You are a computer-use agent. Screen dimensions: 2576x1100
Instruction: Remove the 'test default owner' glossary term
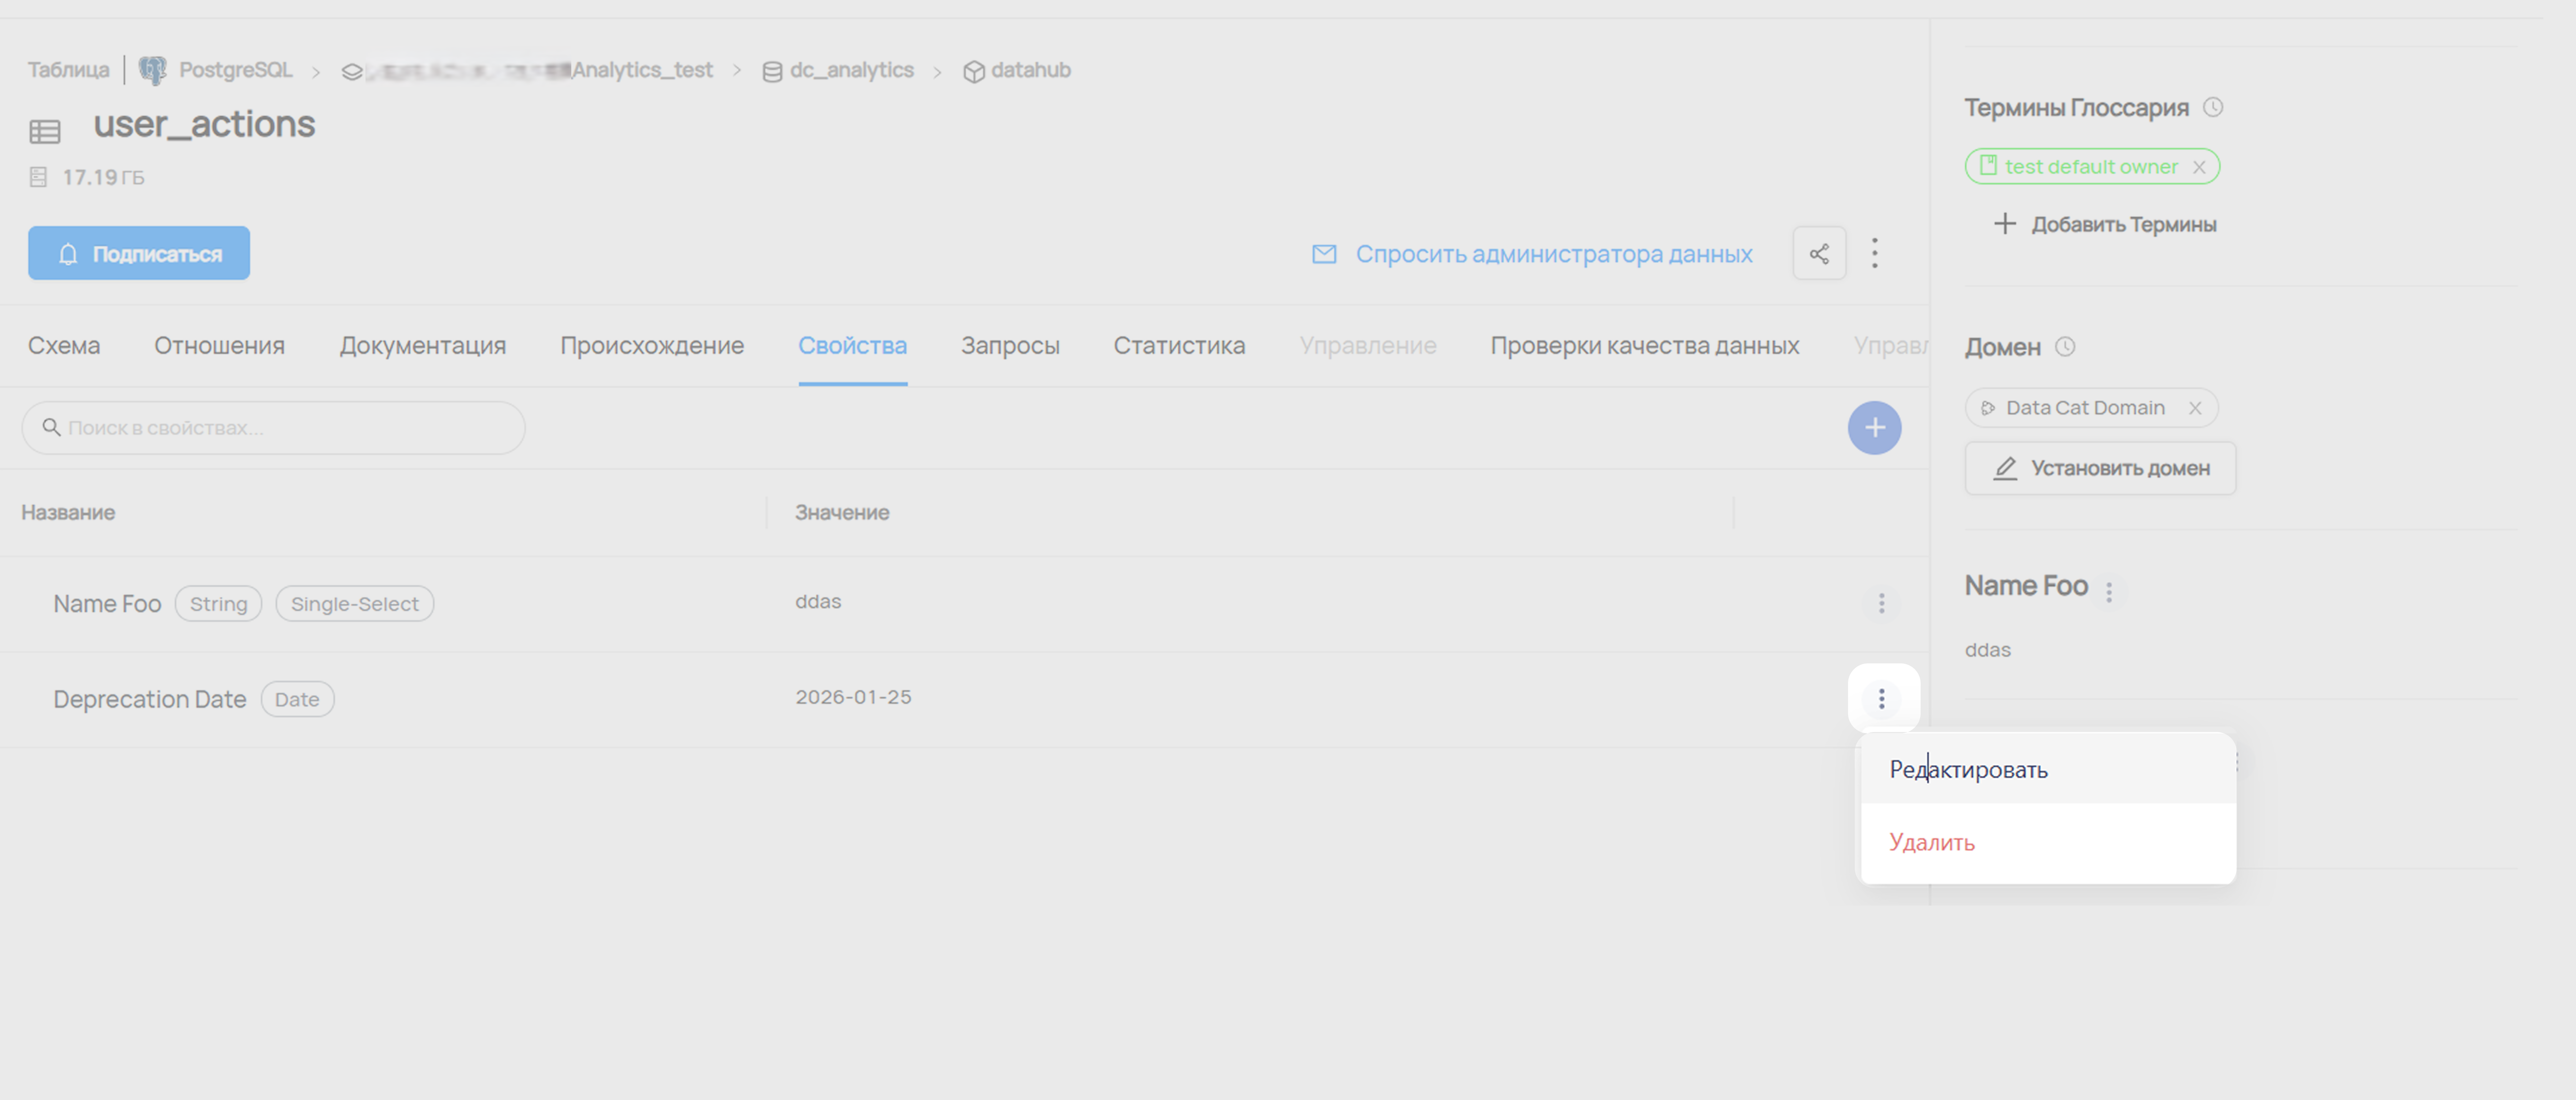2199,167
